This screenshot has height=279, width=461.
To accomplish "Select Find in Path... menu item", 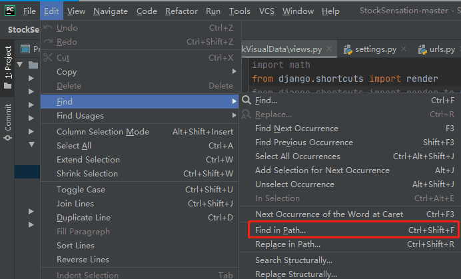I will point(280,230).
